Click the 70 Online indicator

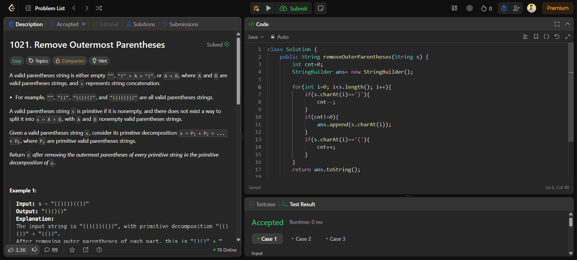(x=224, y=250)
